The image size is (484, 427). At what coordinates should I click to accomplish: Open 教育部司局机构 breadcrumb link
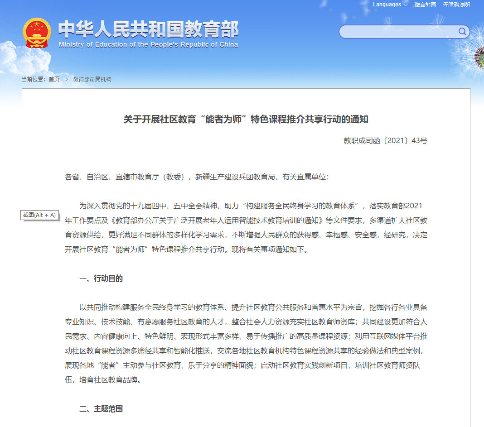[92, 79]
